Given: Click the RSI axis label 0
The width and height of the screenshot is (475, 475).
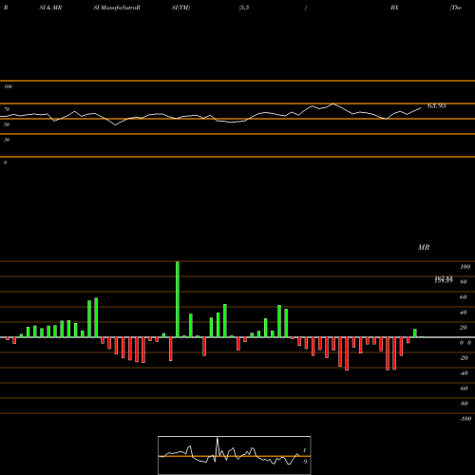Looking at the screenshot, I should (x=5, y=162).
